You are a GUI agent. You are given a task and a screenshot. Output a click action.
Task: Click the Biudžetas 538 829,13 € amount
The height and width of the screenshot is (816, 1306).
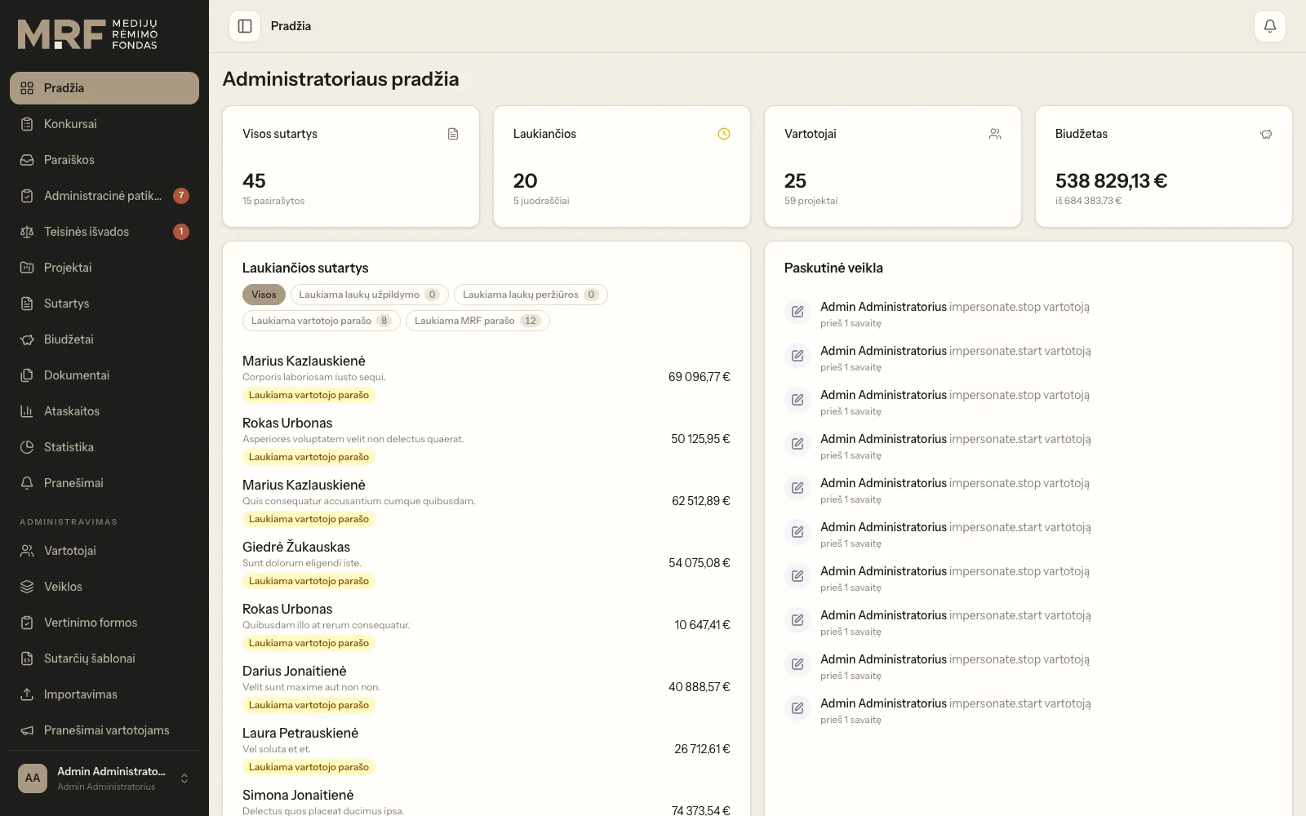pos(1111,181)
